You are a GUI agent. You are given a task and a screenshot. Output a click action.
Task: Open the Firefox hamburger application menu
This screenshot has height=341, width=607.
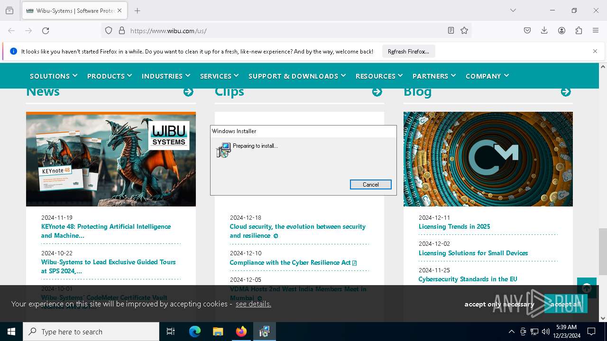click(x=596, y=30)
